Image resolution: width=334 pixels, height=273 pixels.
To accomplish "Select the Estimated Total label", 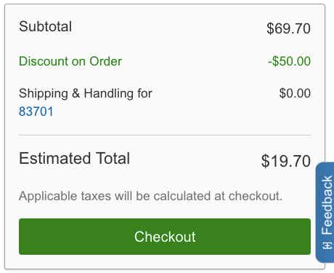I will click(x=75, y=158).
